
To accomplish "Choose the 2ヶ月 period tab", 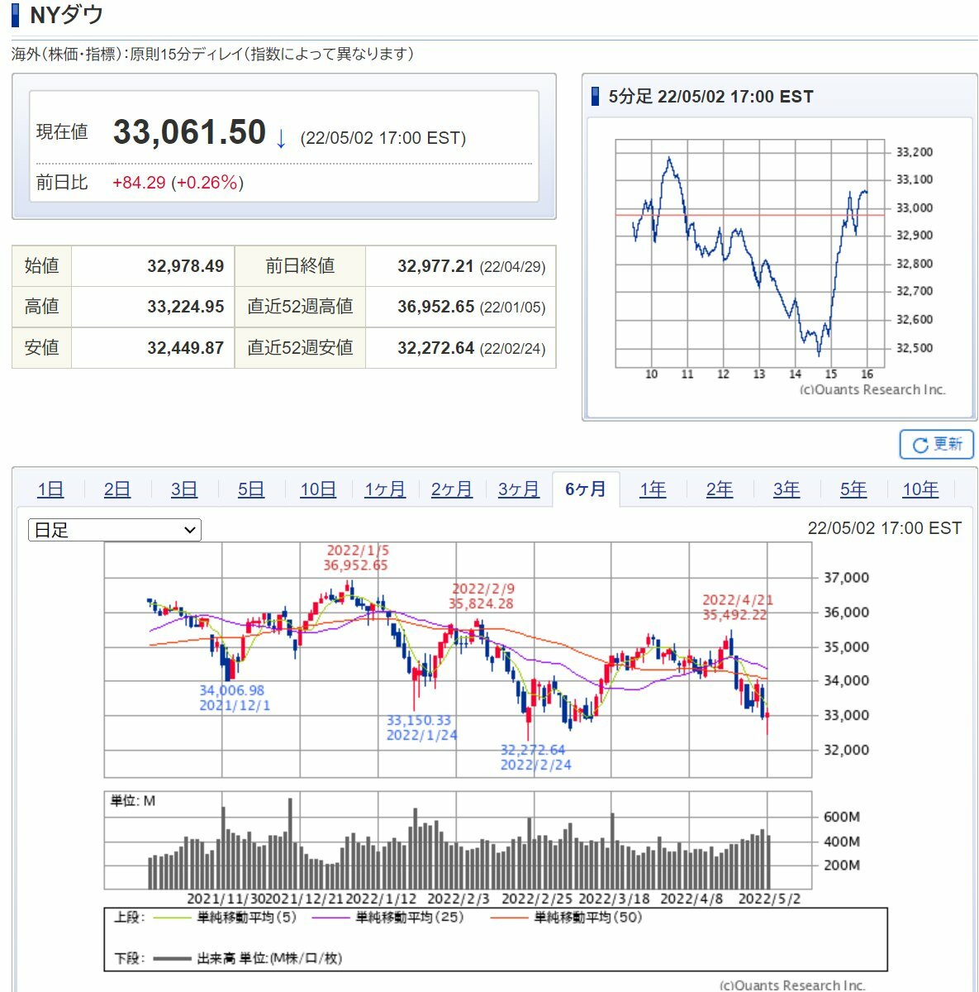I will 452,489.
